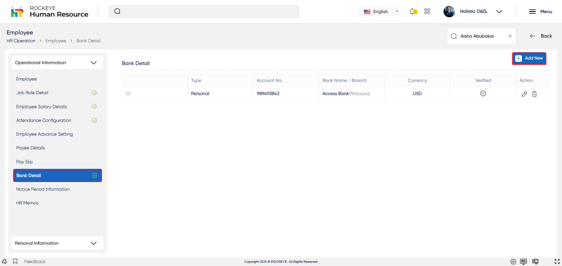This screenshot has height=266, width=562.
Task: Go Back using the arrow button
Action: [x=541, y=36]
